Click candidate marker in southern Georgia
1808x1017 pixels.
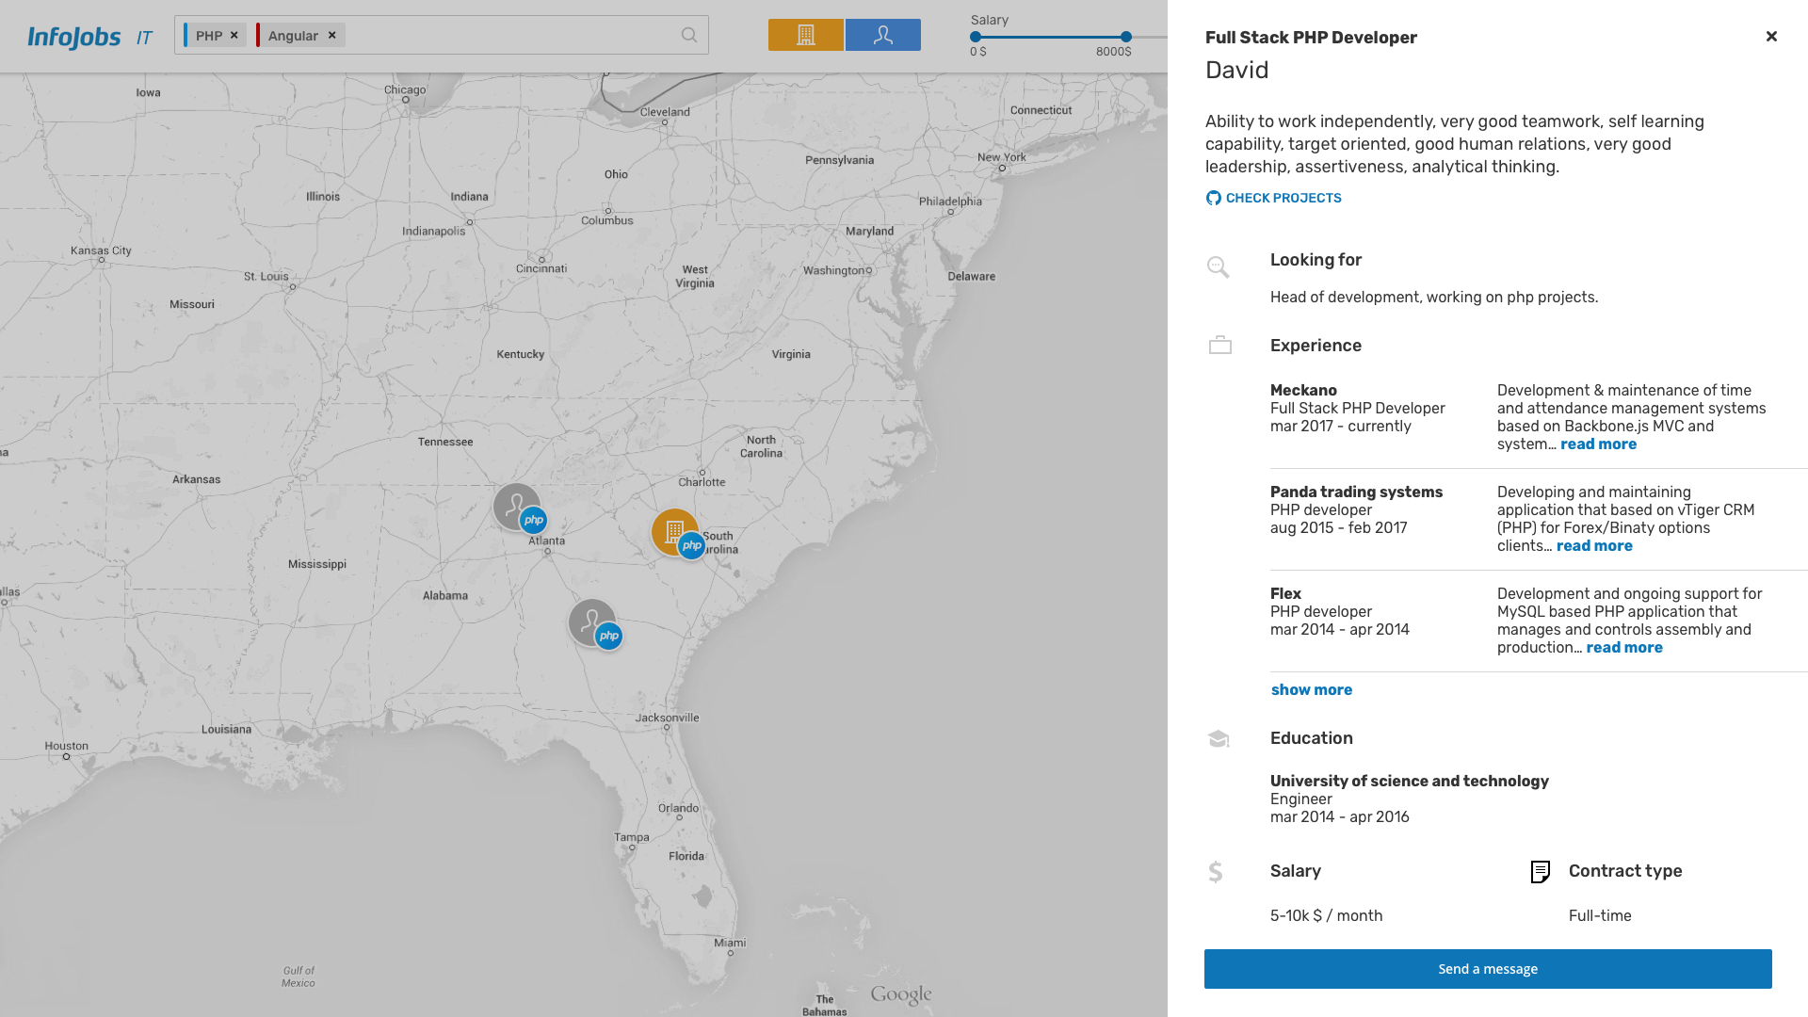coord(591,621)
